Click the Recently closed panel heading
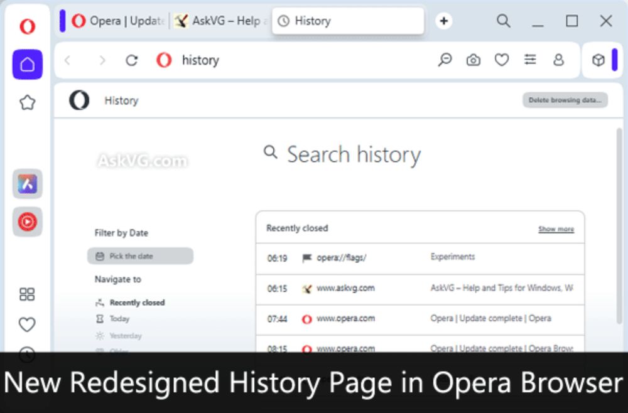 click(x=297, y=228)
